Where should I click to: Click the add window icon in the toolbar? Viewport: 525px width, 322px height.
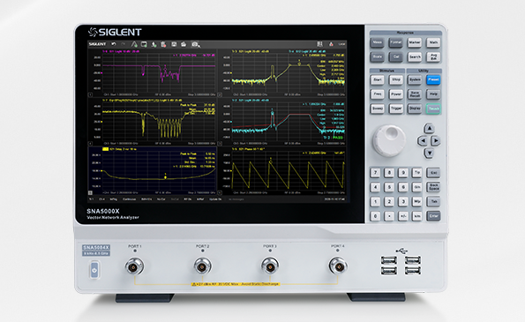click(144, 44)
